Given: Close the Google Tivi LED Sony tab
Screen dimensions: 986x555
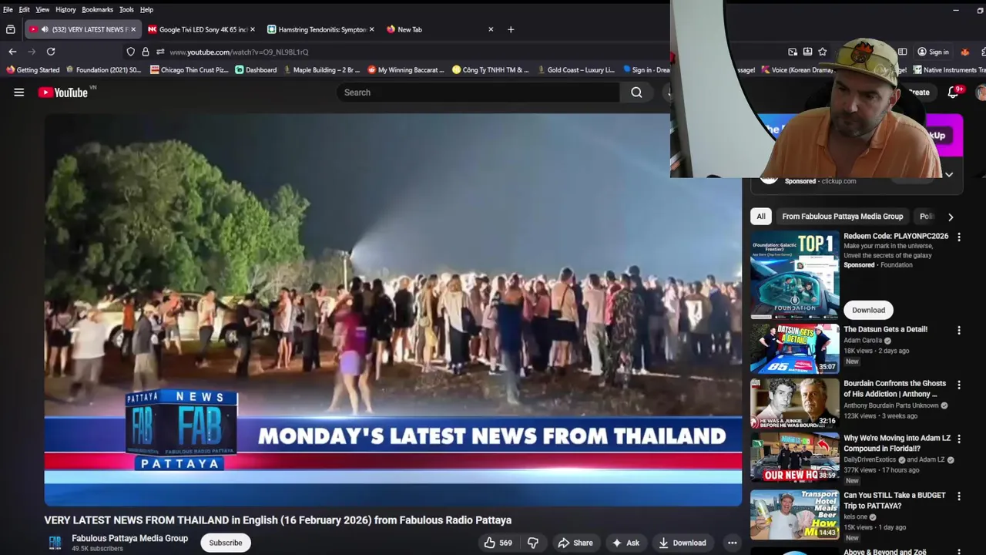Looking at the screenshot, I should (252, 29).
